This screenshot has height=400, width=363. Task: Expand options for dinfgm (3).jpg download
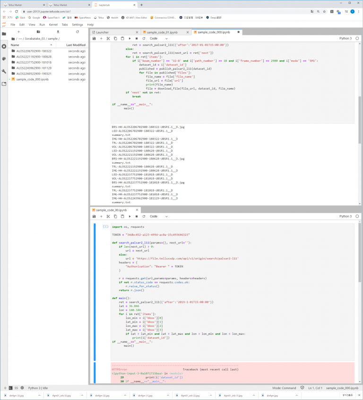point(39,395)
